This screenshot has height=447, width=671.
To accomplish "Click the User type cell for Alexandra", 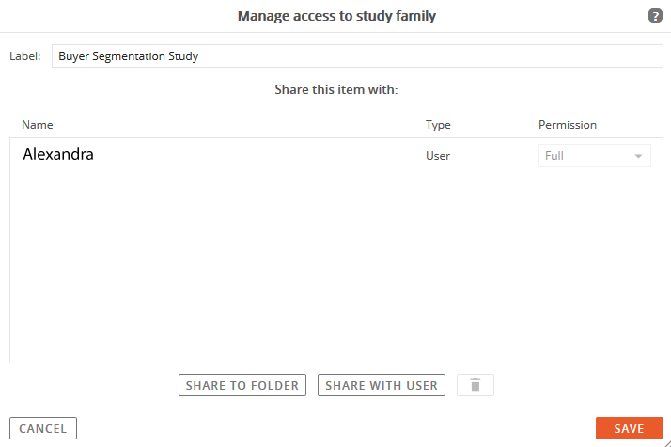I will tap(438, 156).
